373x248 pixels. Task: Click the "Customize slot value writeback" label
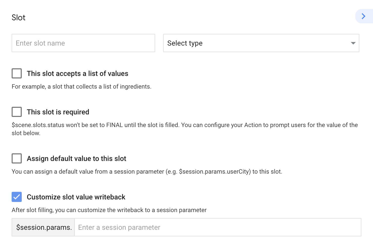76,197
